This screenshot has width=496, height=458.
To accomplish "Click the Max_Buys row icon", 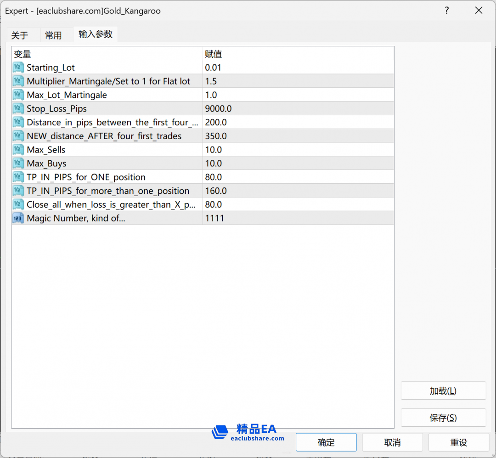I will click(x=18, y=164).
